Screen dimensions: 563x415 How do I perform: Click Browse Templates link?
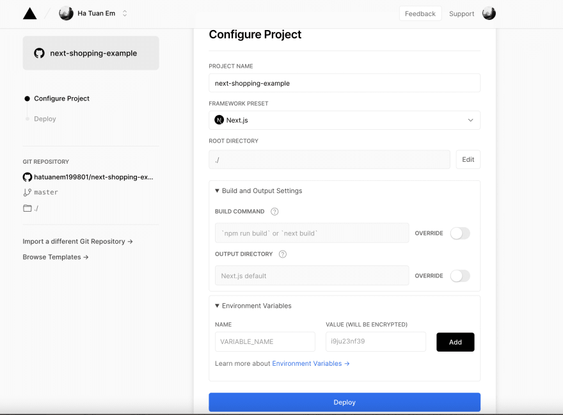click(x=55, y=257)
